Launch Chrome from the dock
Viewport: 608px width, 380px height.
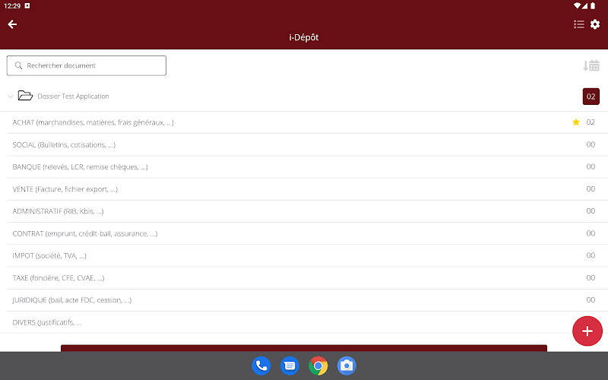tap(318, 366)
